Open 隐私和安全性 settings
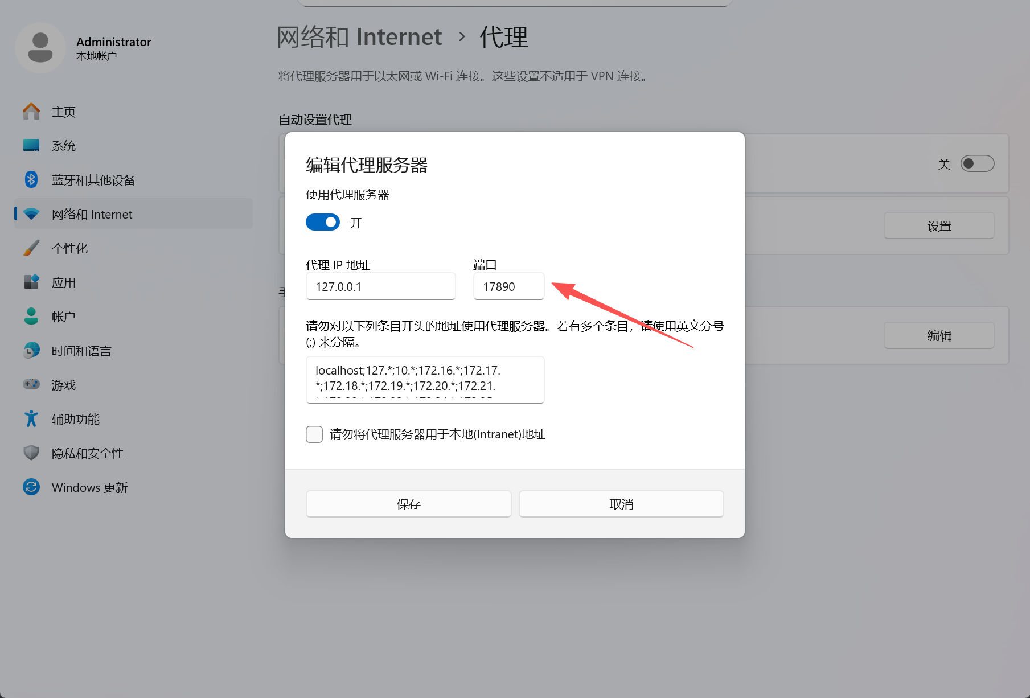 [x=133, y=453]
